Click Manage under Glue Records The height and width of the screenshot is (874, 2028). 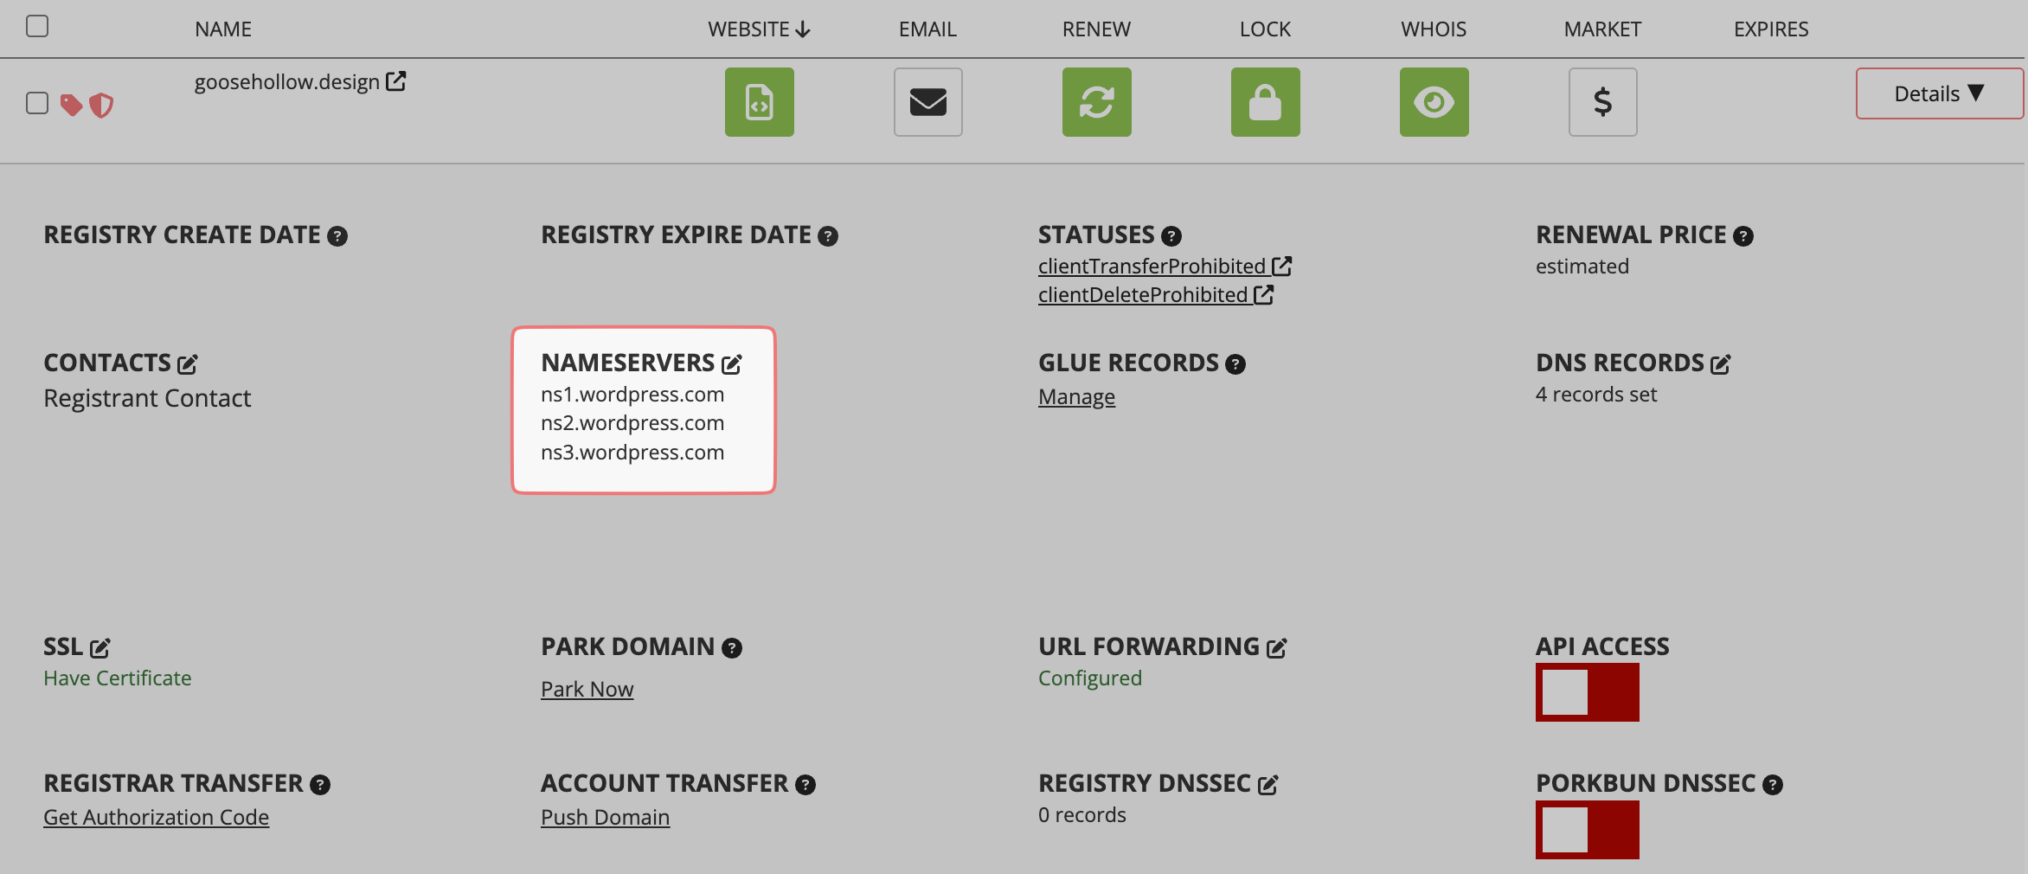point(1076,396)
